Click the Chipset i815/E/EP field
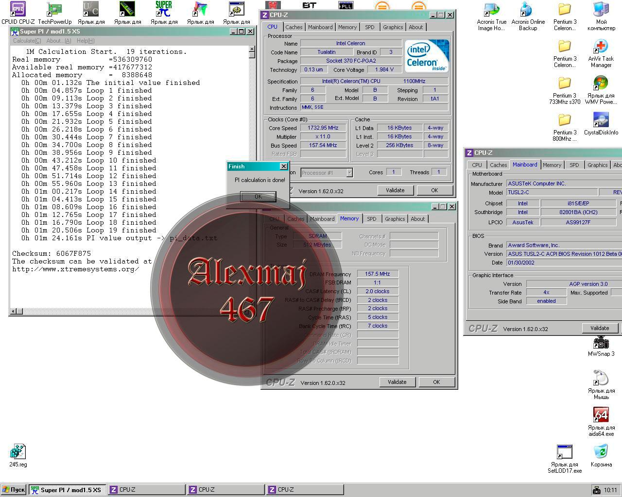This screenshot has height=497, width=622. point(578,203)
